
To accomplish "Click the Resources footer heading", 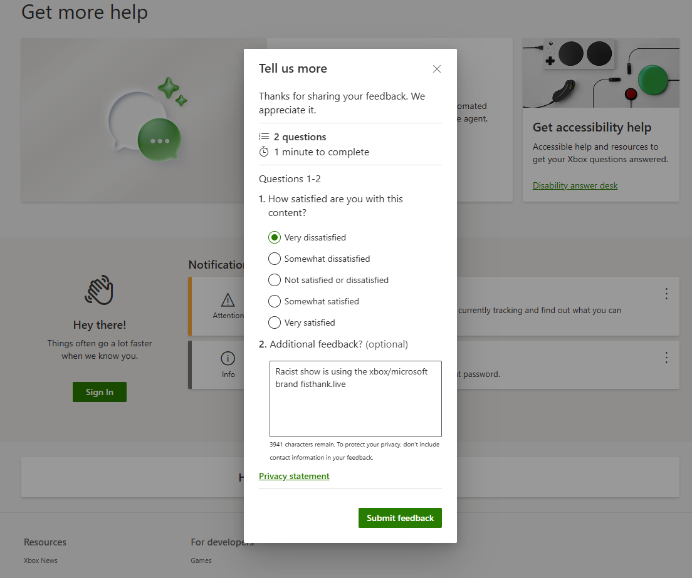I will [45, 542].
